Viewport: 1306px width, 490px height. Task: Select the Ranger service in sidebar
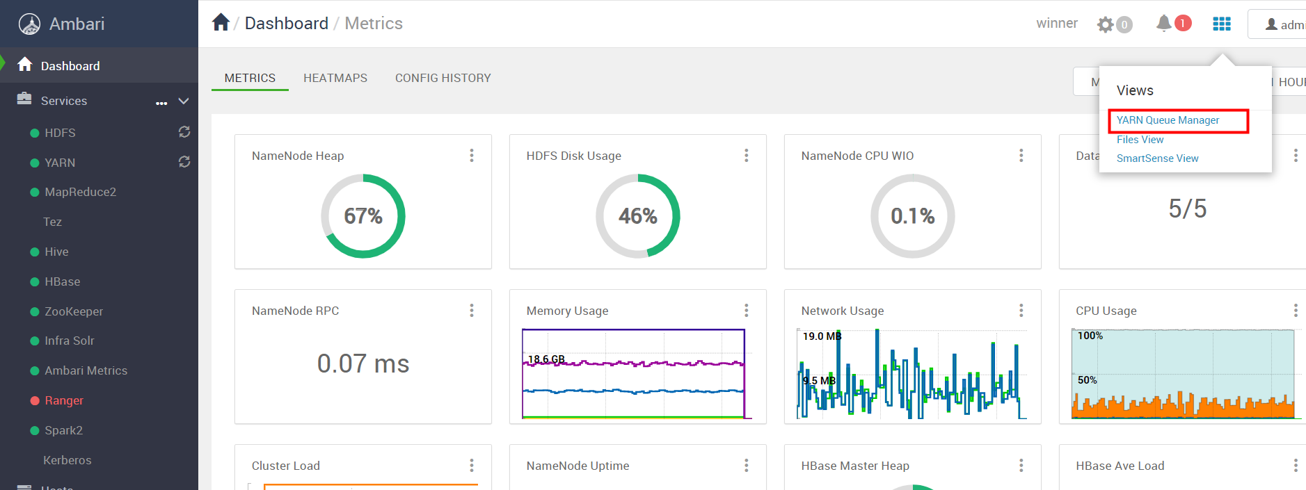64,400
